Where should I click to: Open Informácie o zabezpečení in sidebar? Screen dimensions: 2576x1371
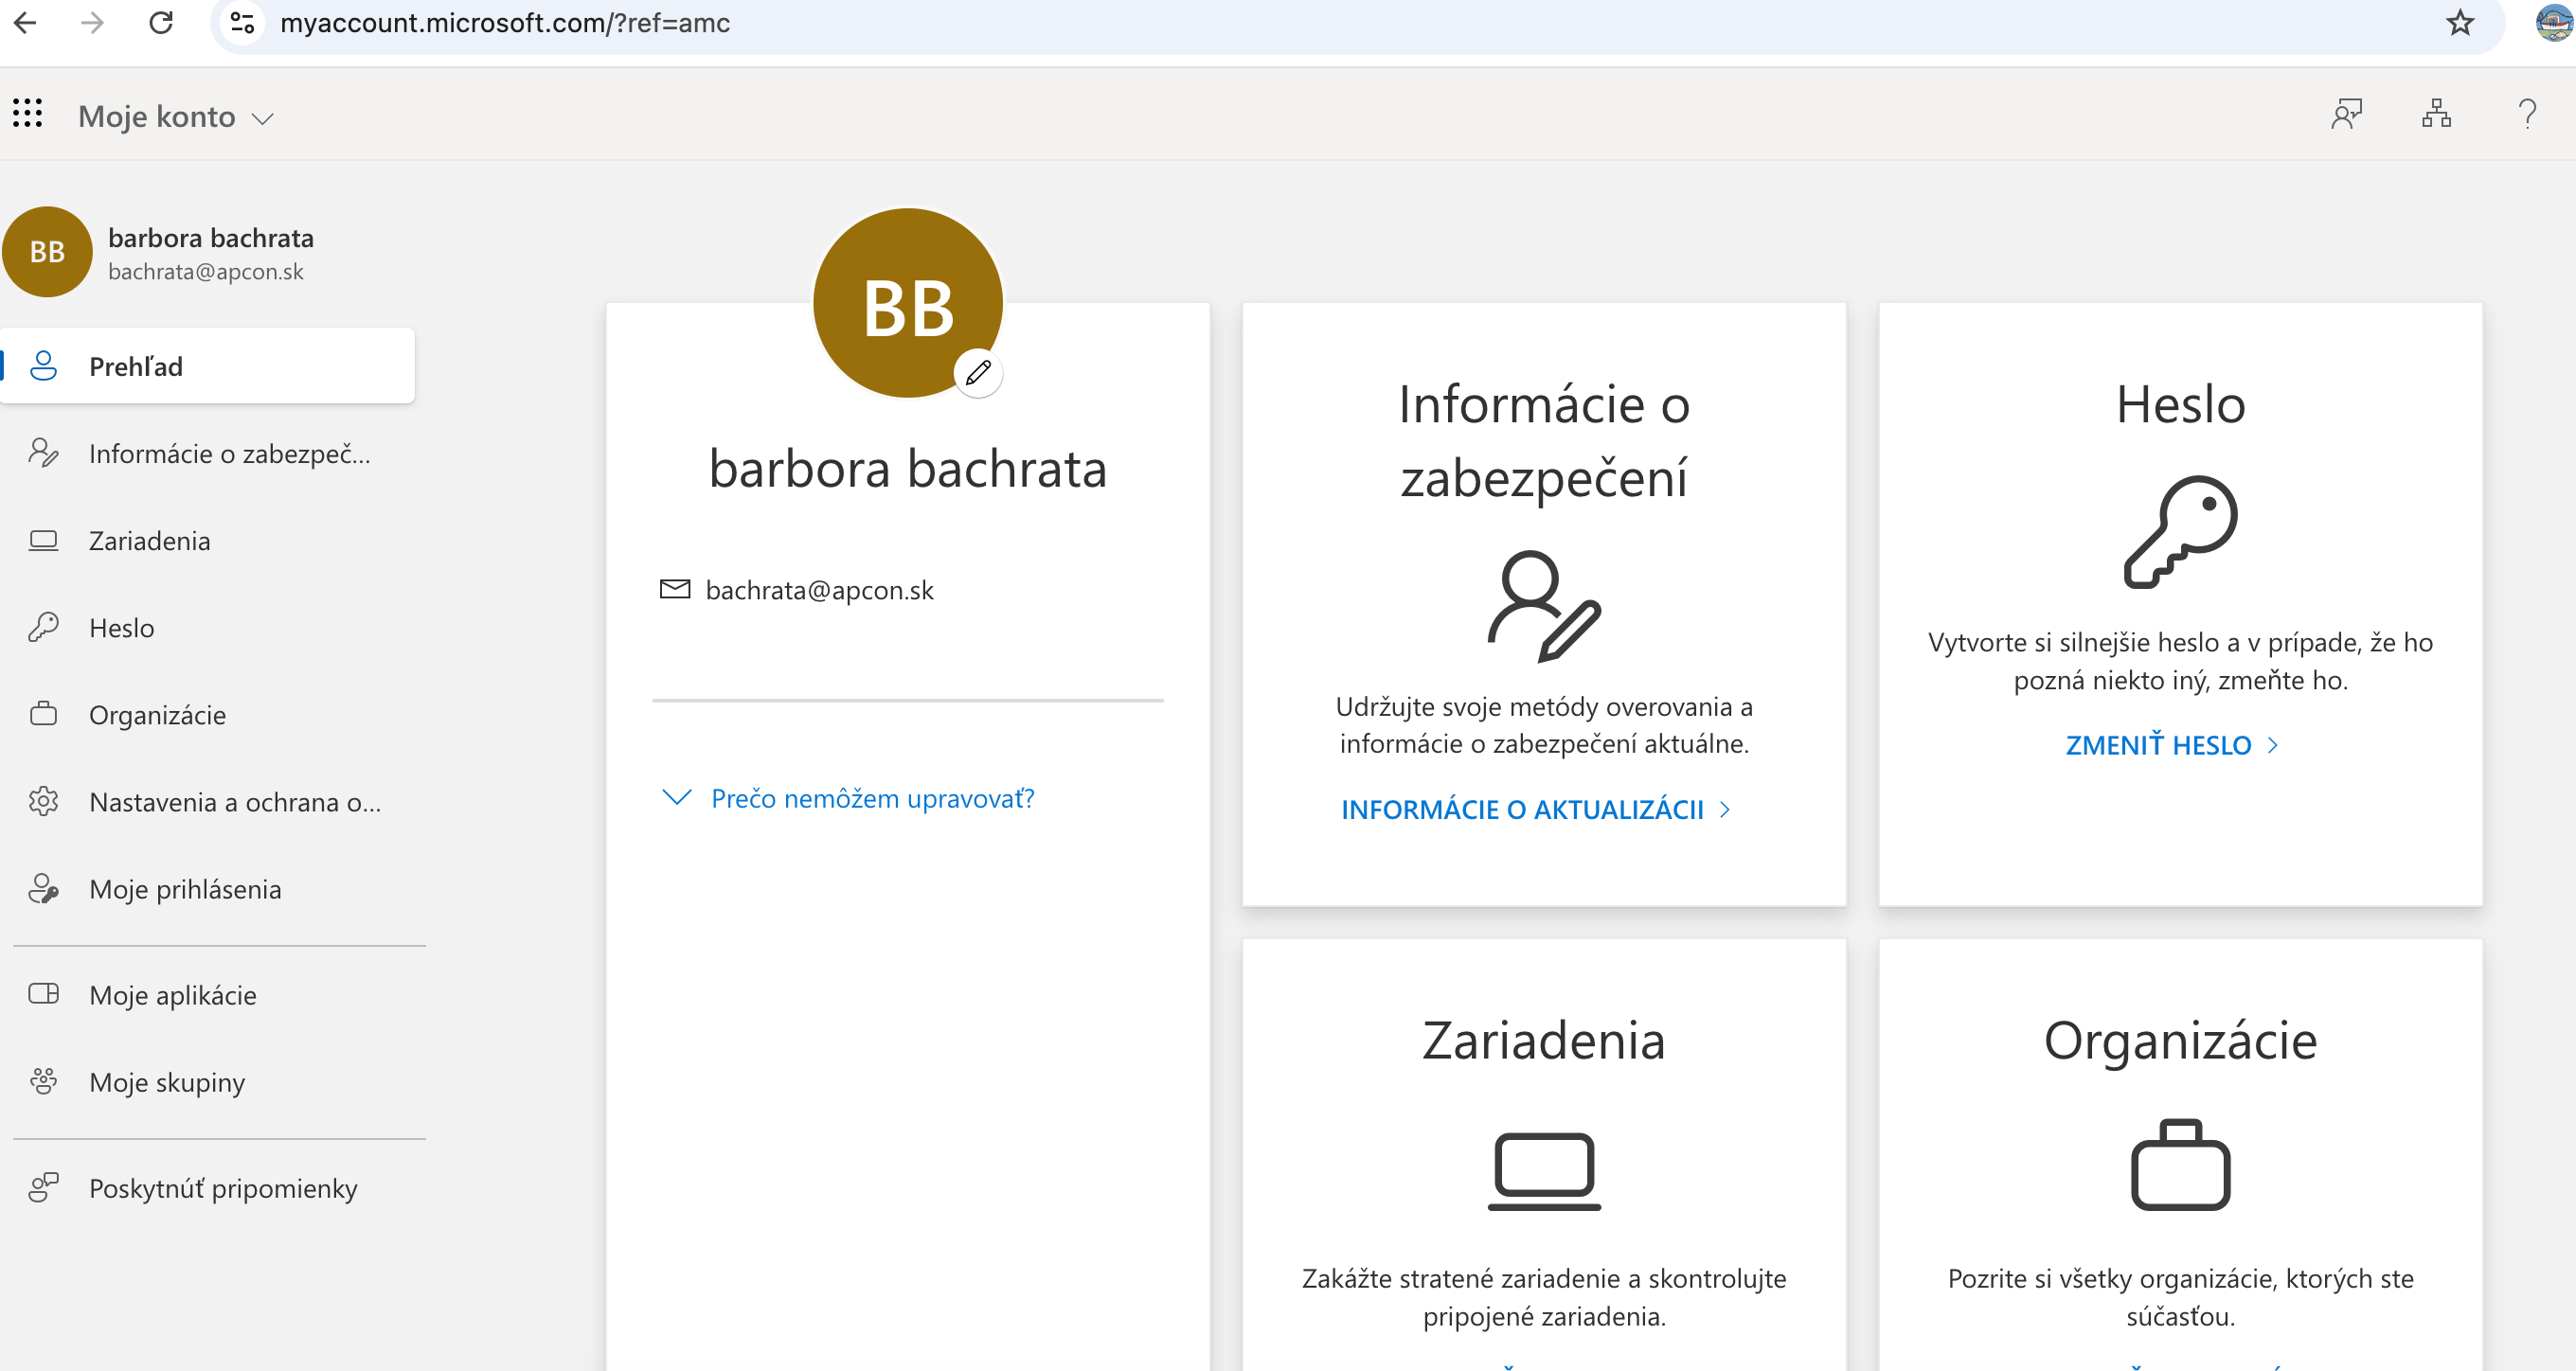[228, 454]
